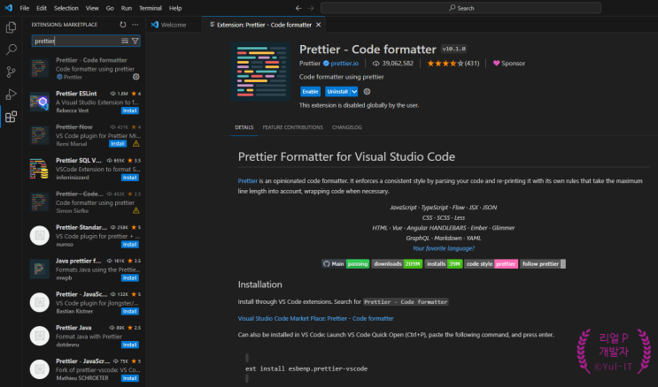
Task: Open the Run menu
Action: click(x=127, y=8)
